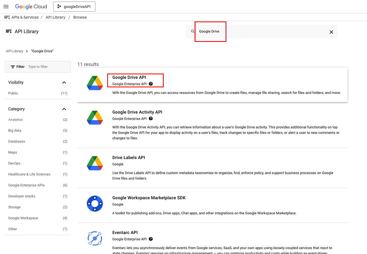The height and width of the screenshot is (254, 367).
Task: Click the filter list icon
Action: pyautogui.click(x=13, y=67)
